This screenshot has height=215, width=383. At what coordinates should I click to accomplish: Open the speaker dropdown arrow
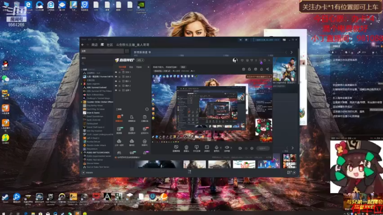click(231, 148)
